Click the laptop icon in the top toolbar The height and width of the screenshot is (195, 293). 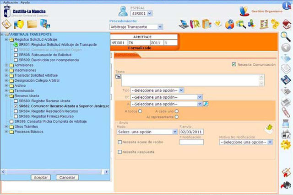click(x=184, y=24)
